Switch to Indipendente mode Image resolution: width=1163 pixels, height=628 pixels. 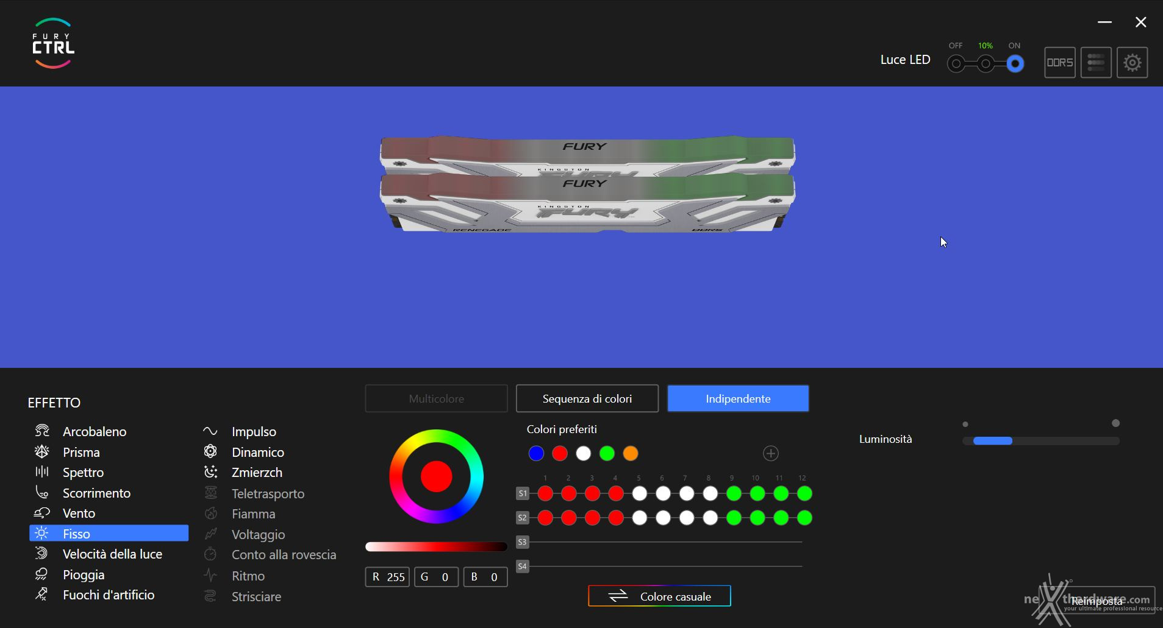(x=738, y=398)
